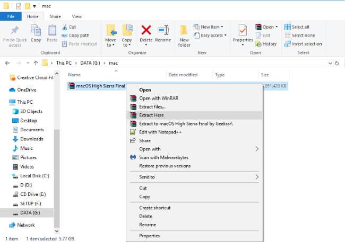Create a New folder from the ribbon
Viewport: 345px width, 242px height.
184,36
